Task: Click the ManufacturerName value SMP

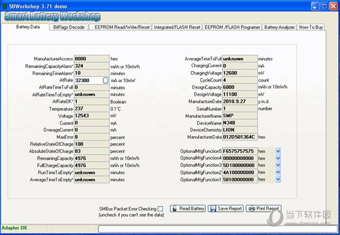Action: point(240,116)
